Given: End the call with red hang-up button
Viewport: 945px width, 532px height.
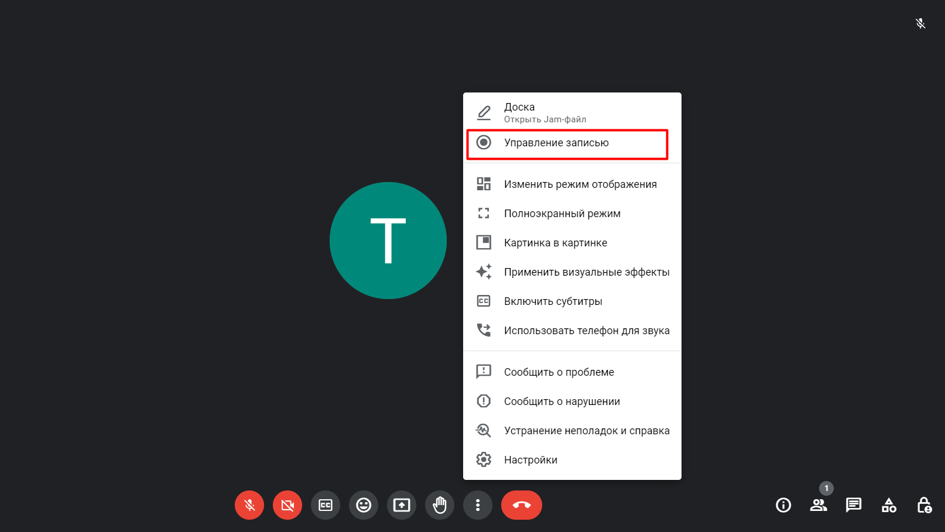Looking at the screenshot, I should pyautogui.click(x=522, y=505).
